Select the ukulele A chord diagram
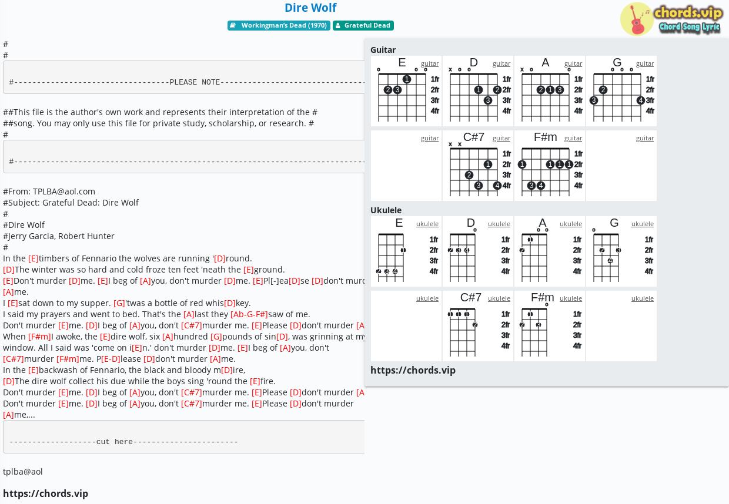Image resolution: width=729 pixels, height=504 pixels. pyautogui.click(x=550, y=251)
